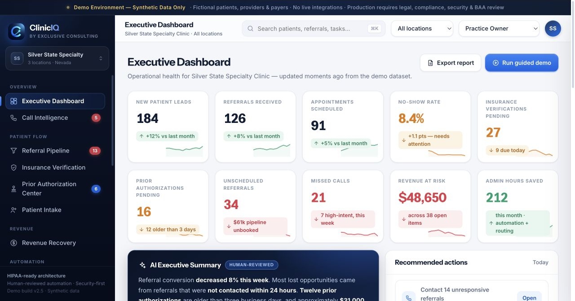Click the Unscheduled Referrals value 34
This screenshot has height=301, width=575.
(x=231, y=205)
